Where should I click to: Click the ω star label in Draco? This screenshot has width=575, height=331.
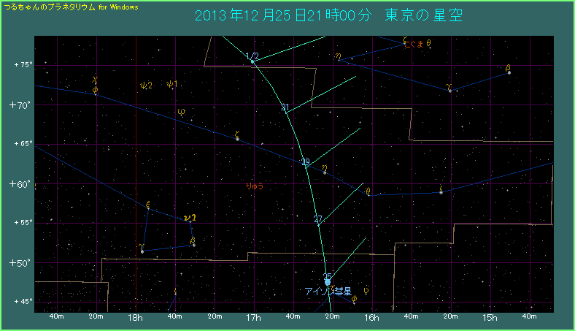coord(181,112)
